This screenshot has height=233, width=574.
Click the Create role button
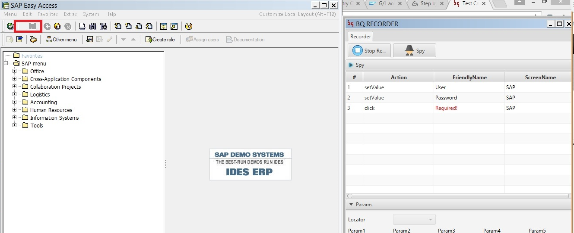(x=160, y=40)
